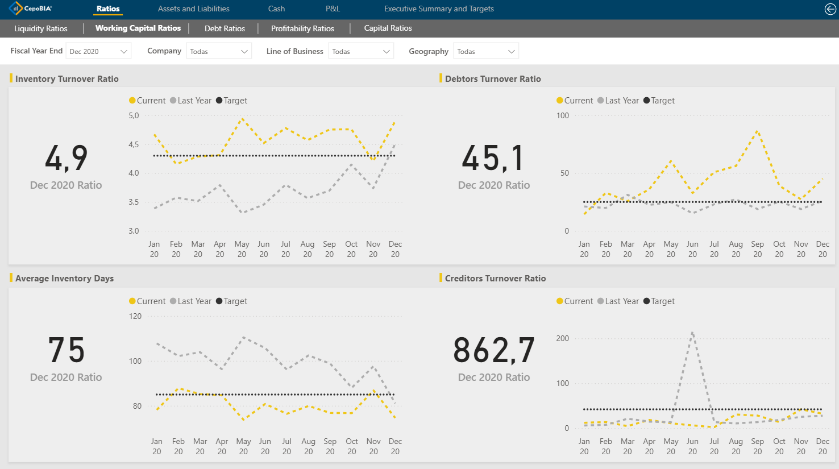Go to the P&L tab

[x=333, y=9]
